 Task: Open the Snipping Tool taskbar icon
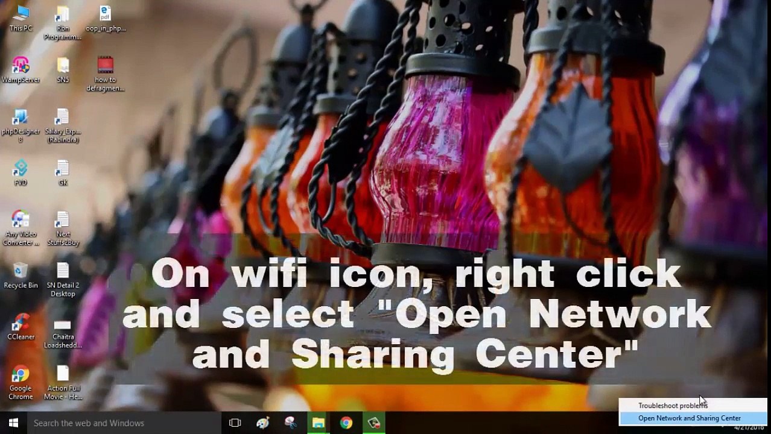pos(290,423)
